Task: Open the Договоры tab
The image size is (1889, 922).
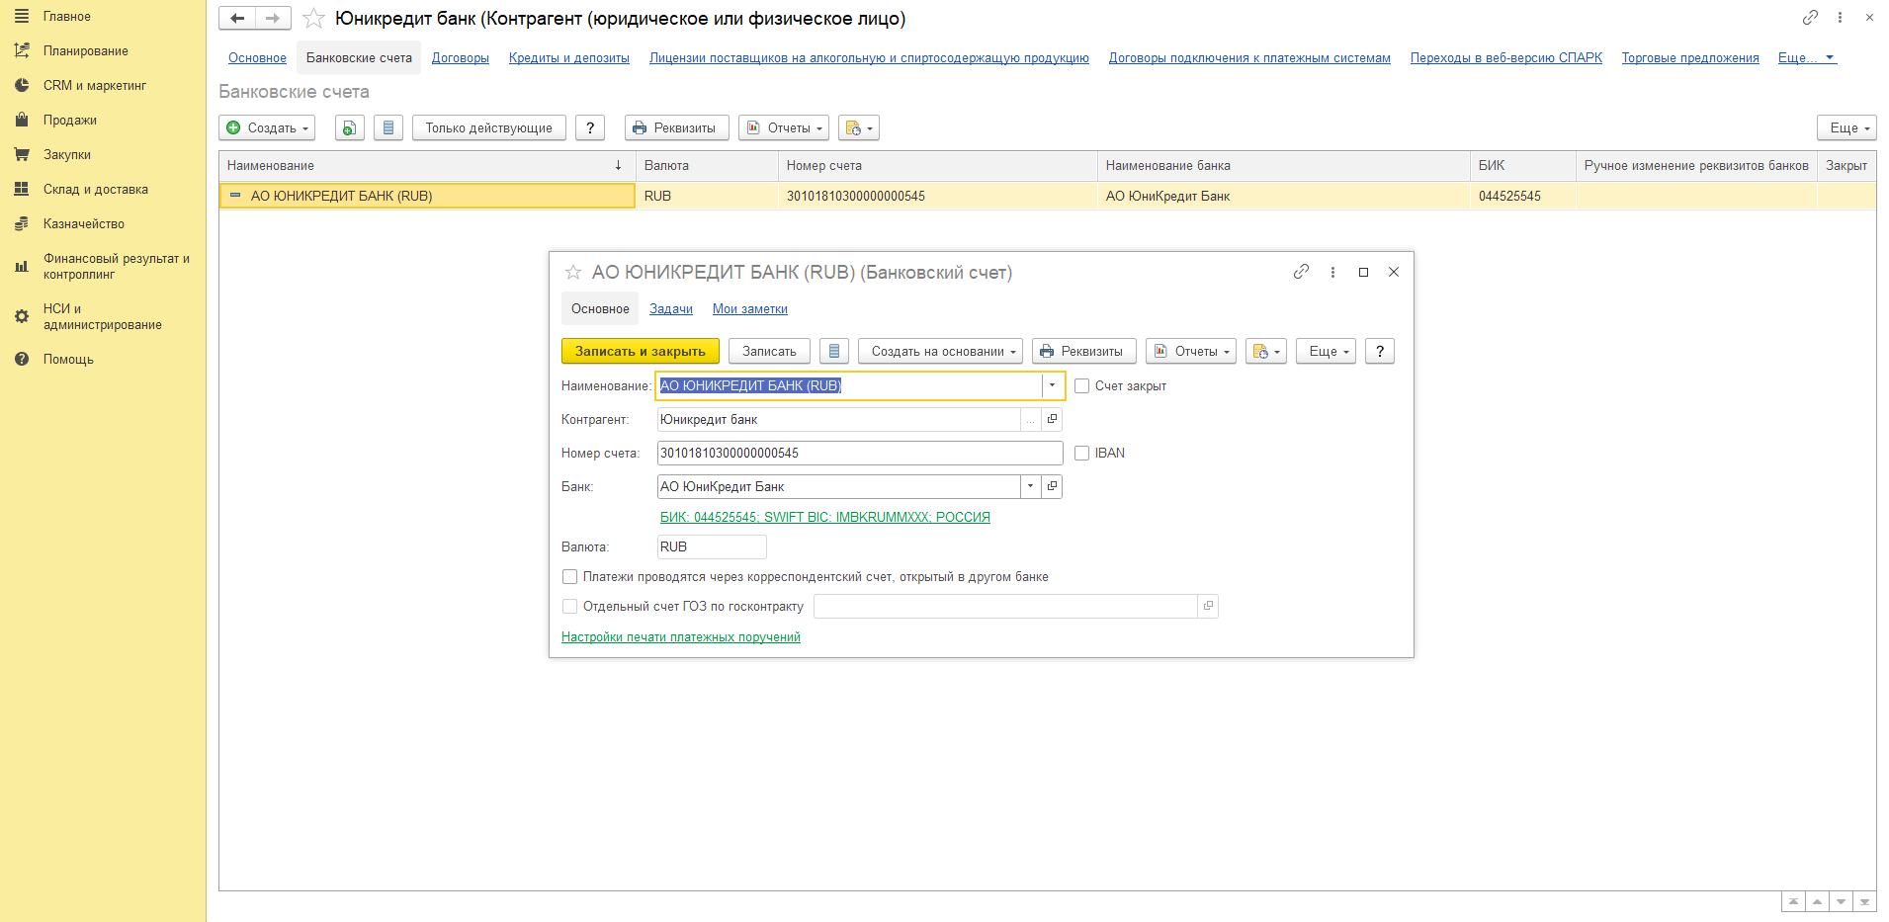Action: 461,58
